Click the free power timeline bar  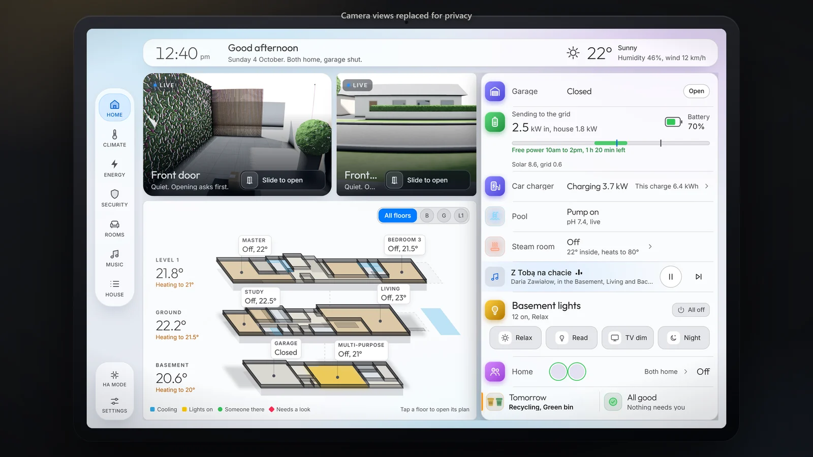point(611,143)
